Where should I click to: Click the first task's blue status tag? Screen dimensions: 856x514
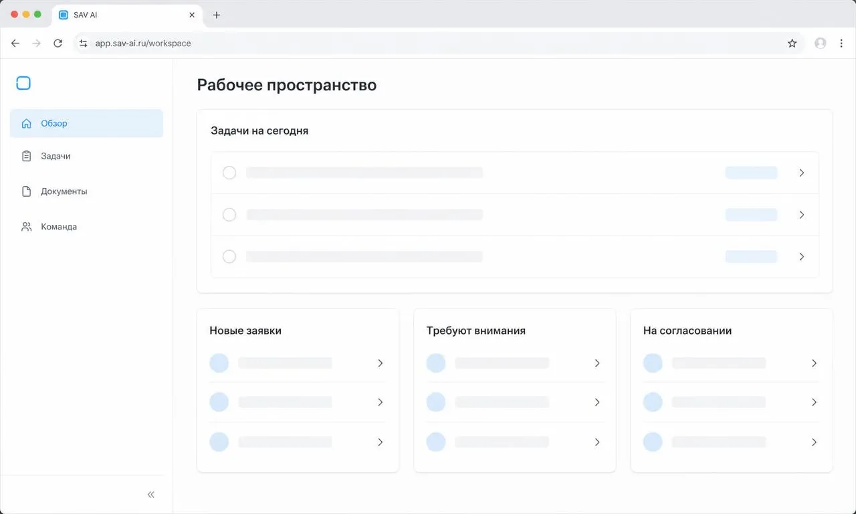click(x=752, y=173)
